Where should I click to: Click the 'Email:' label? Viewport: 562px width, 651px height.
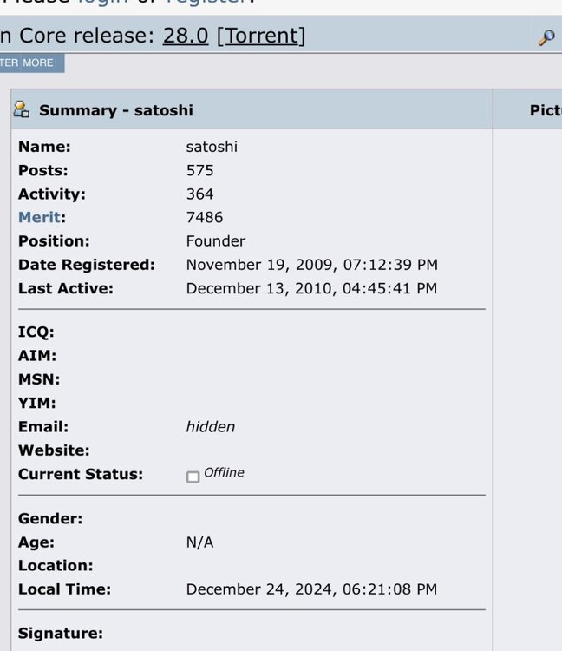click(x=43, y=426)
